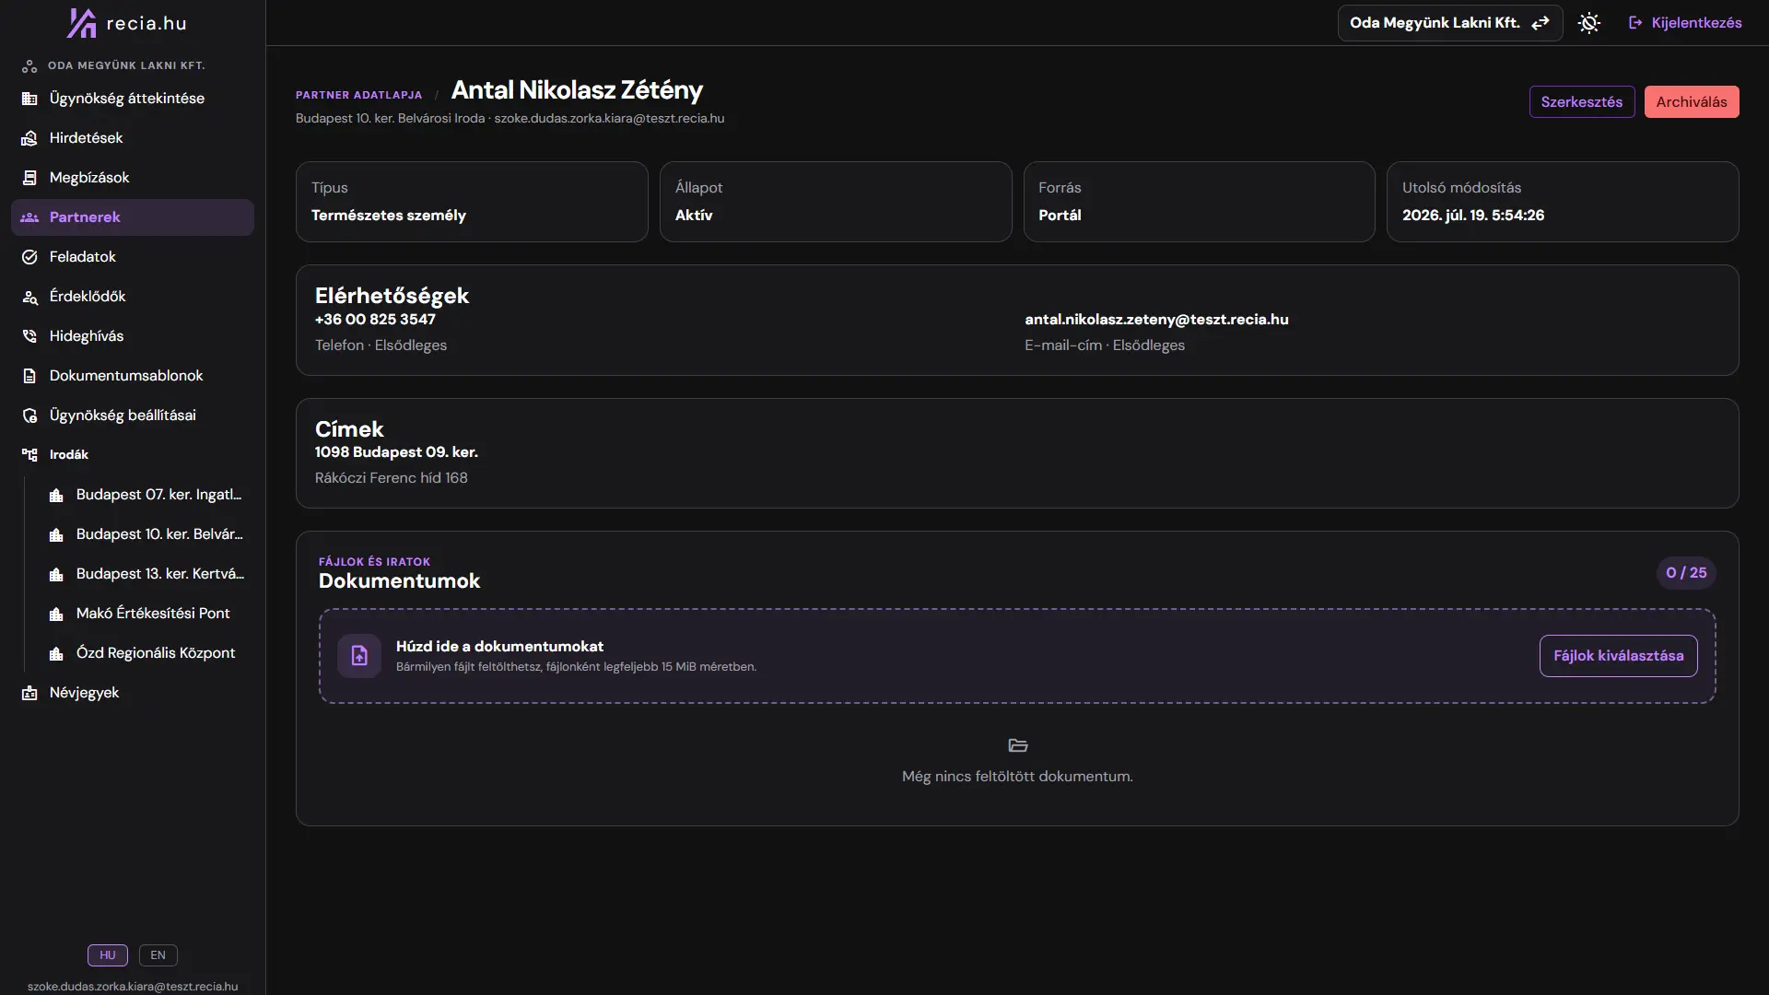This screenshot has height=995, width=1769.
Task: Click the empty folder icon placeholder
Action: pyautogui.click(x=1018, y=745)
